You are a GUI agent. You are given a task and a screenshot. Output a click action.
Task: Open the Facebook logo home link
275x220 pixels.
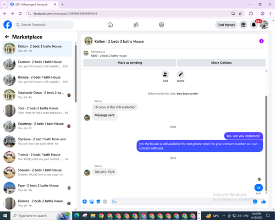8,25
